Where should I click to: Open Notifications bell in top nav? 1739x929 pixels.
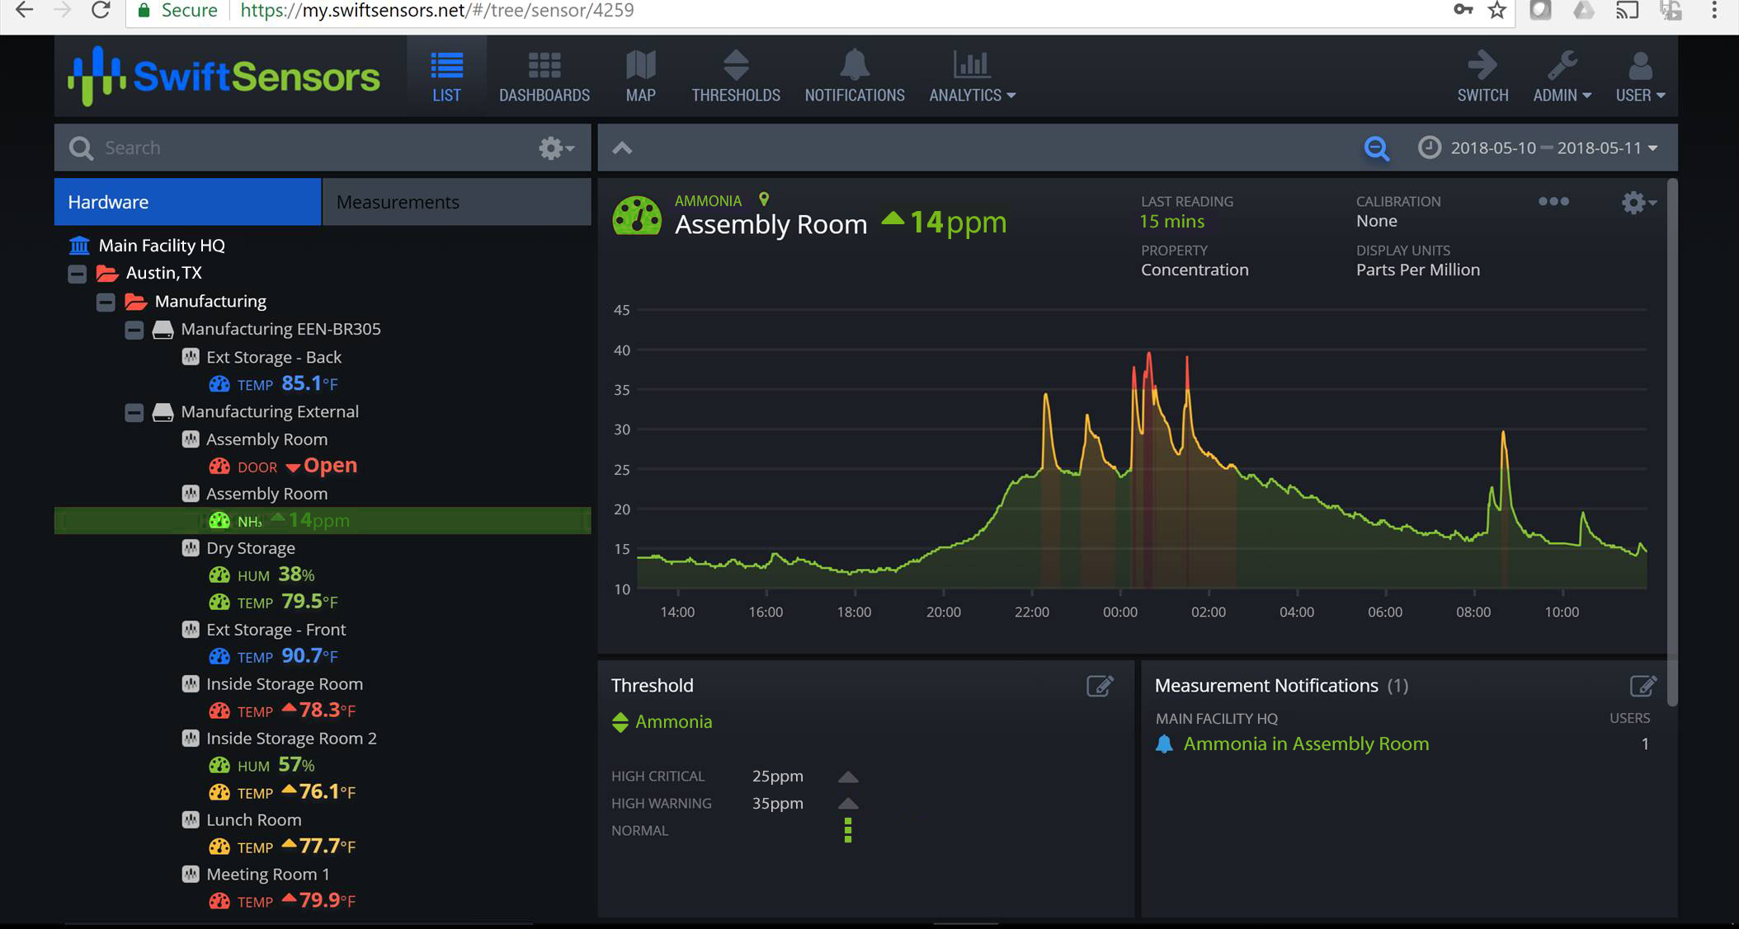854,65
